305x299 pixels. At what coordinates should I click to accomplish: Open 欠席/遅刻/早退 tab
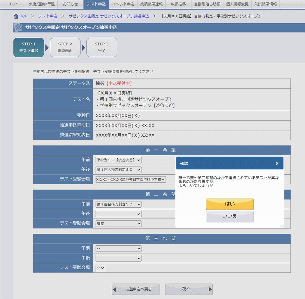(x=42, y=4)
